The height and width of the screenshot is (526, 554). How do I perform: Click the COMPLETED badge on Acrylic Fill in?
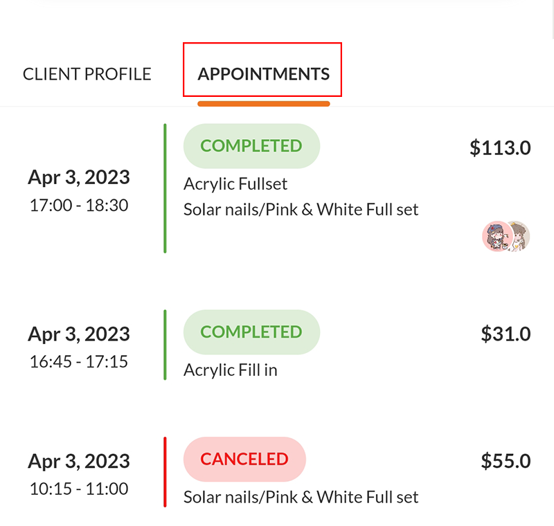tap(251, 332)
